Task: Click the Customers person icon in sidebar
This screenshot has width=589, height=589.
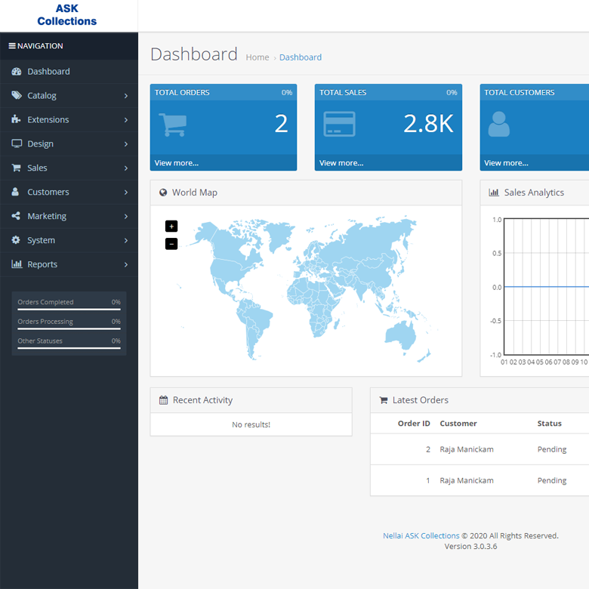Action: tap(17, 193)
